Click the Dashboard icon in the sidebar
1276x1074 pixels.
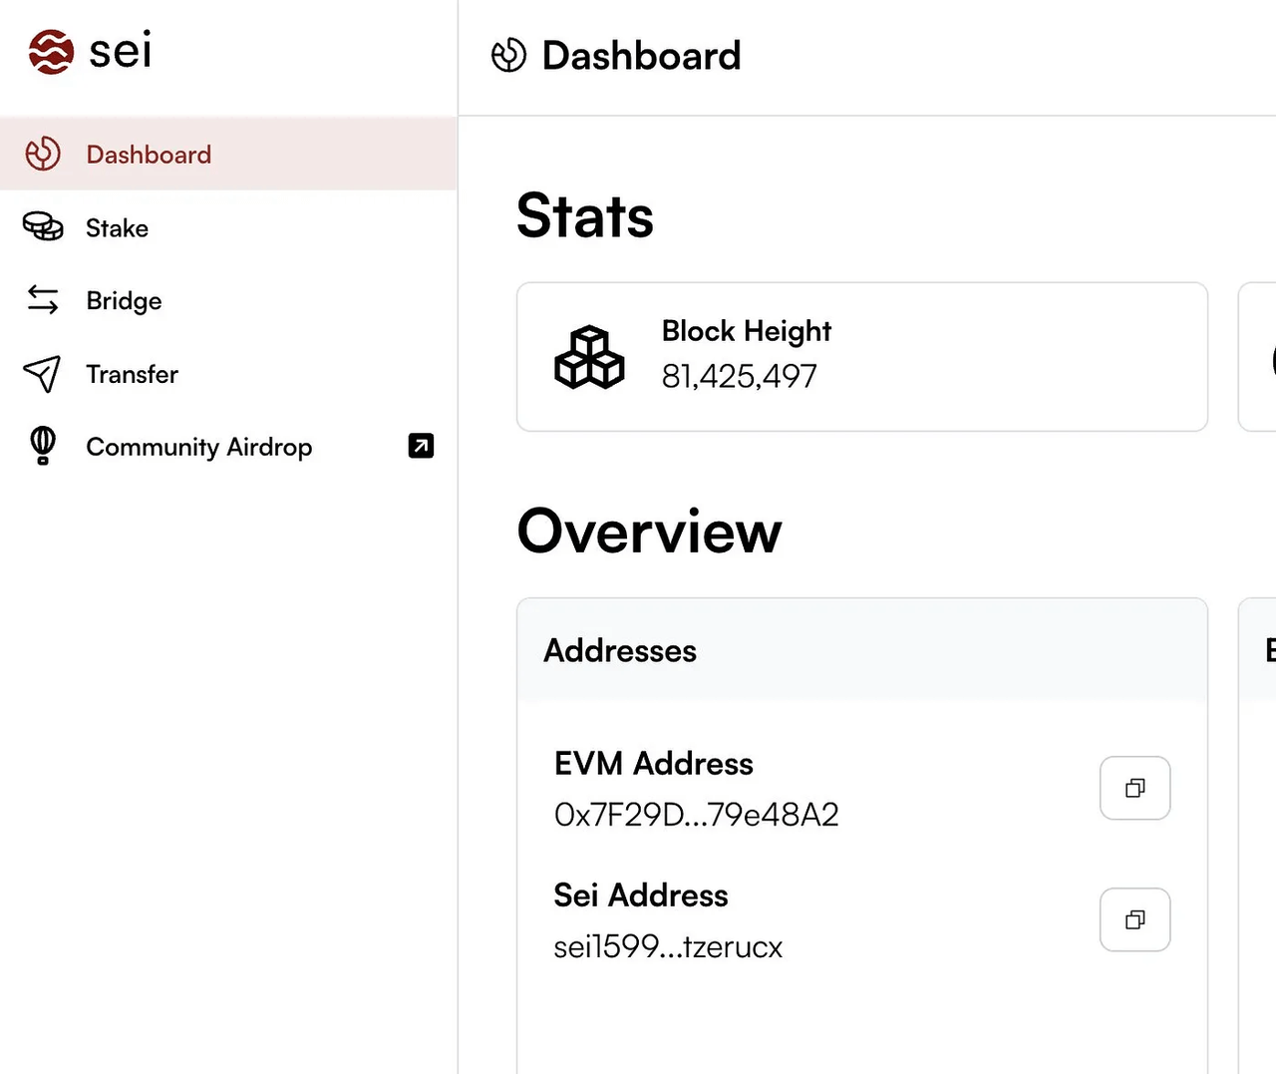[43, 154]
